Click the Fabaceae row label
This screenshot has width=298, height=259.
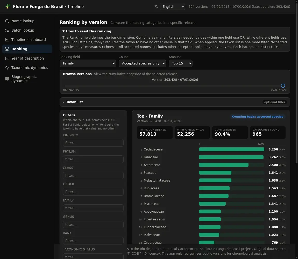point(151,157)
